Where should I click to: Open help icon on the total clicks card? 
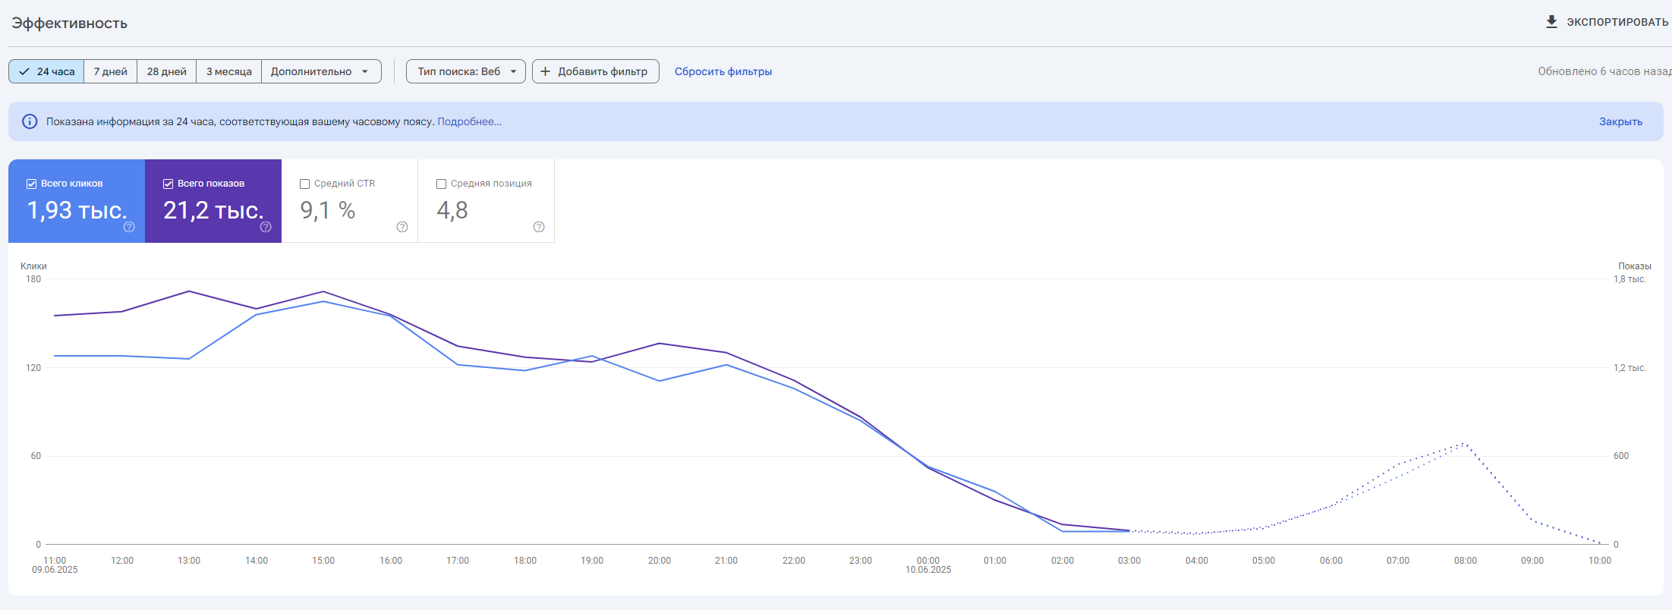[129, 227]
